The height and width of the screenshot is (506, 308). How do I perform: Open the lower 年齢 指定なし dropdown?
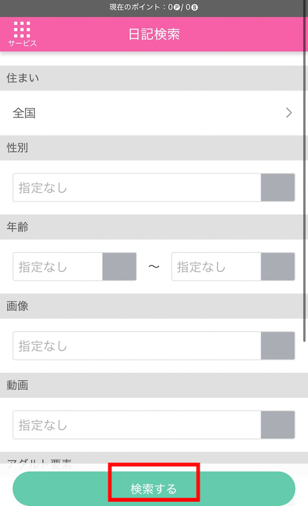(x=75, y=267)
